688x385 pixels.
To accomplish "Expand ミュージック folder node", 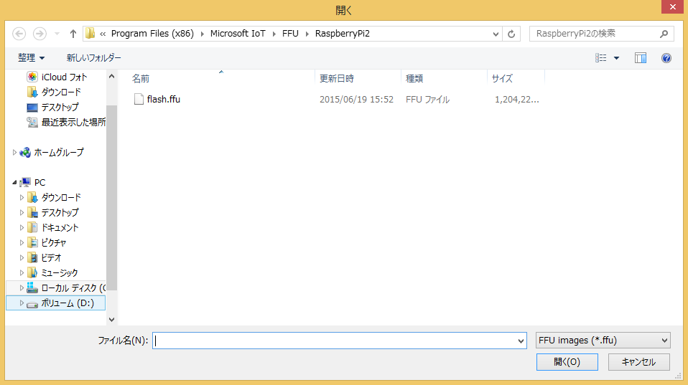I will click(x=22, y=273).
